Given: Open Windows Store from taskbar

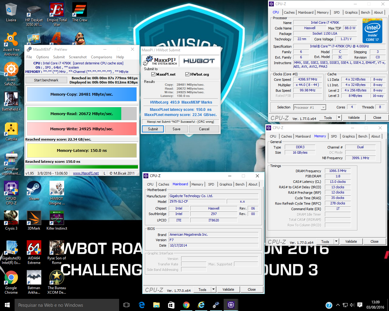Looking at the screenshot, I should tap(171, 305).
